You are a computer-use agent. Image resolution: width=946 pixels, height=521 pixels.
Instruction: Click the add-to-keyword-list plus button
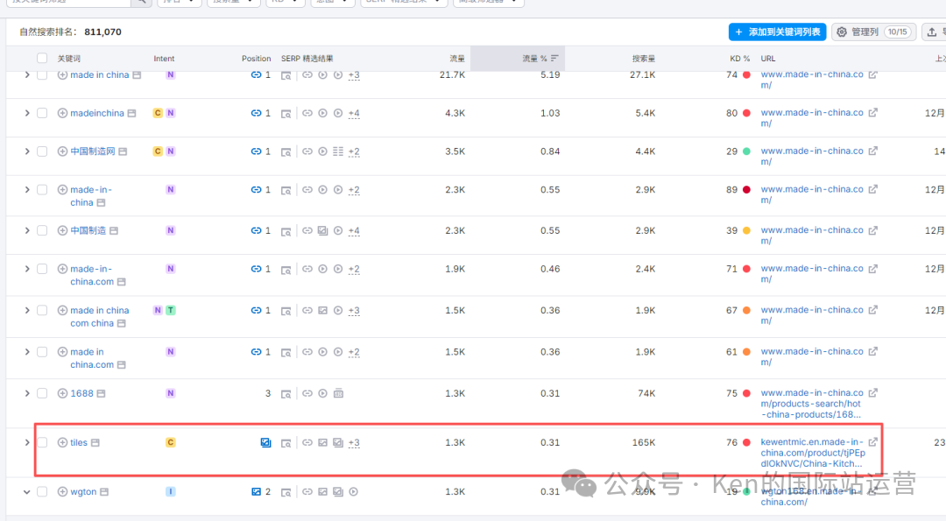click(x=777, y=32)
